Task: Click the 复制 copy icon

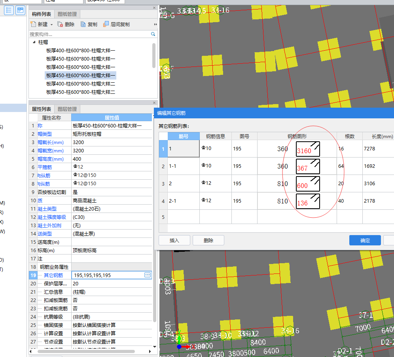Action: click(x=83, y=24)
